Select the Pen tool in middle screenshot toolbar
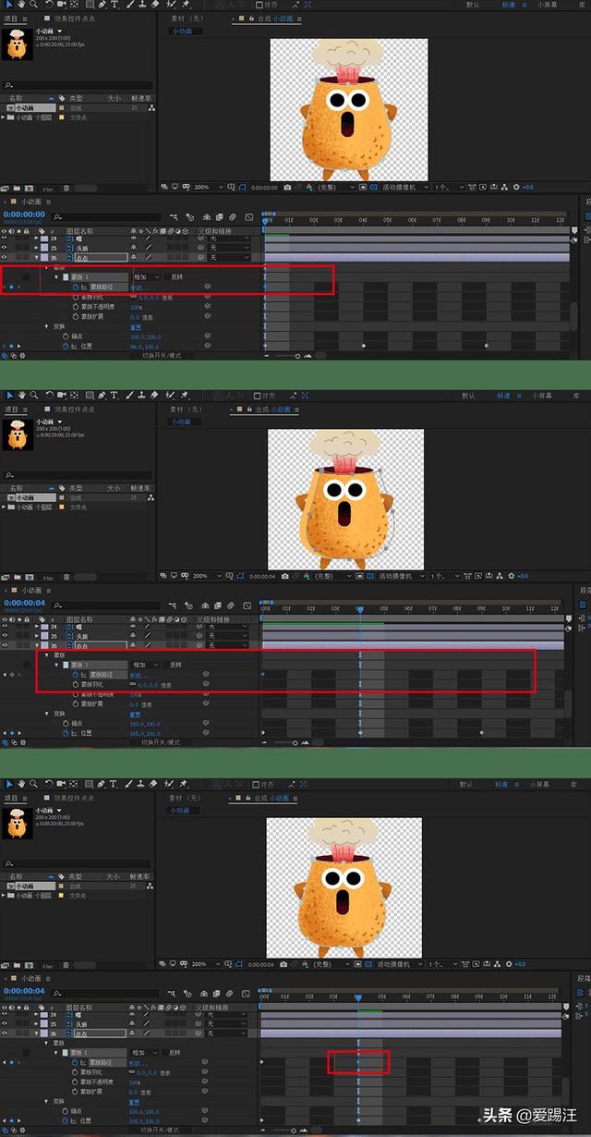The width and height of the screenshot is (591, 1137). coord(102,395)
